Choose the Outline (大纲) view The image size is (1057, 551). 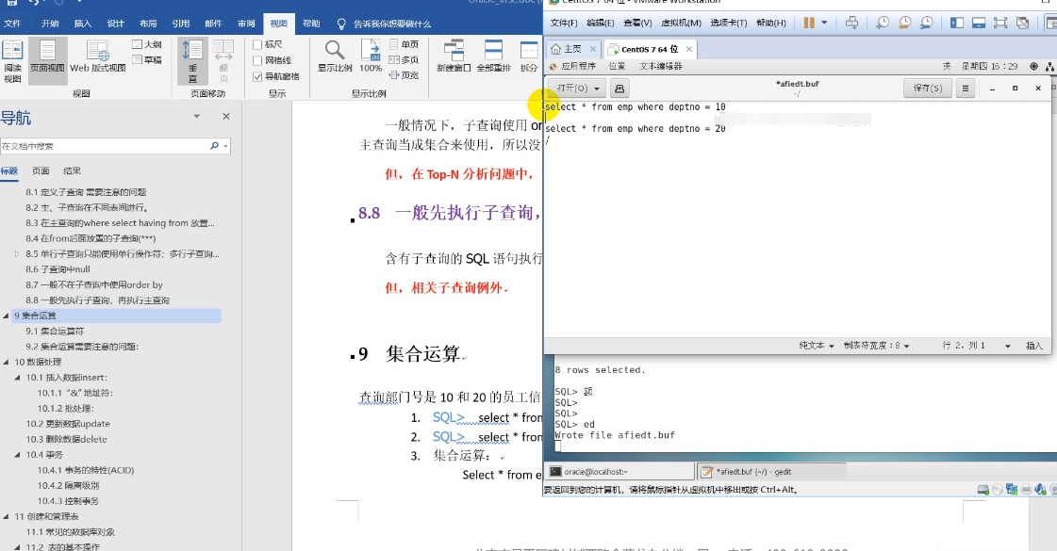pos(147,44)
